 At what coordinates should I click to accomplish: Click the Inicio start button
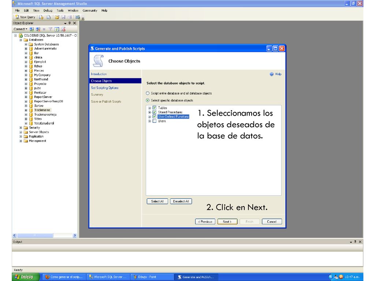pos(26,277)
